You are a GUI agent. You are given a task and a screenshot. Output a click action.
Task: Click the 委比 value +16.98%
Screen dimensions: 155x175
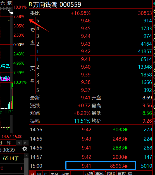coord(81,13)
